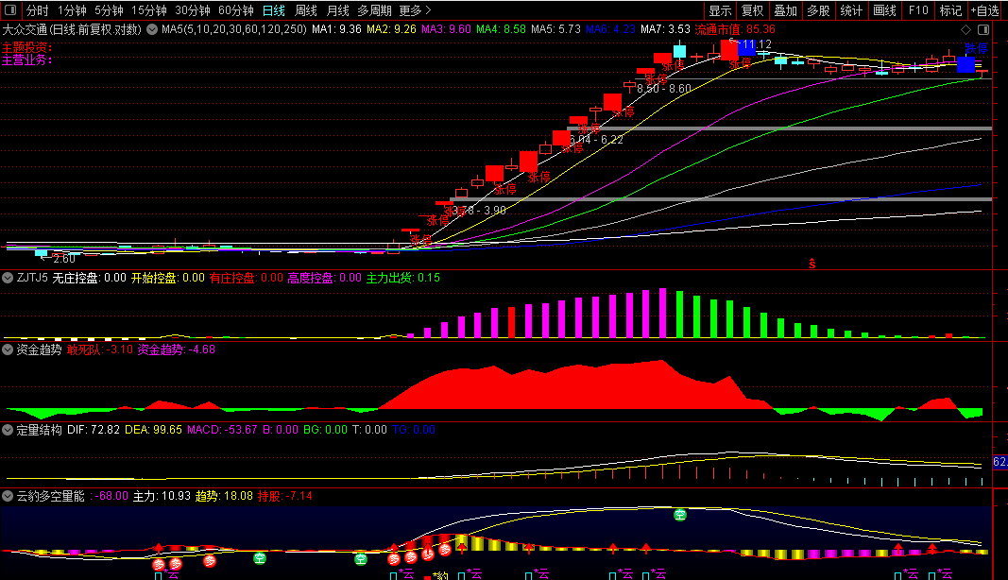
Task: Click the DIF: 72.82 value
Action: [x=94, y=430]
